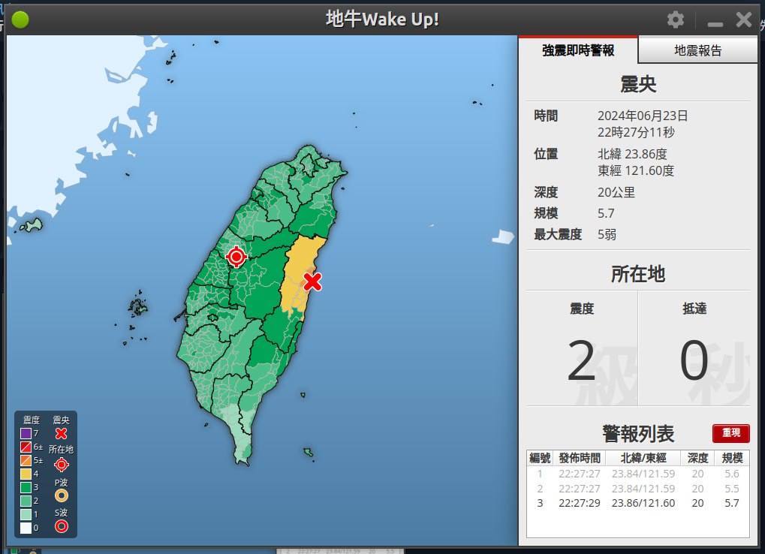
Task: Click the P-wave ring icon in legend
Action: [x=62, y=495]
